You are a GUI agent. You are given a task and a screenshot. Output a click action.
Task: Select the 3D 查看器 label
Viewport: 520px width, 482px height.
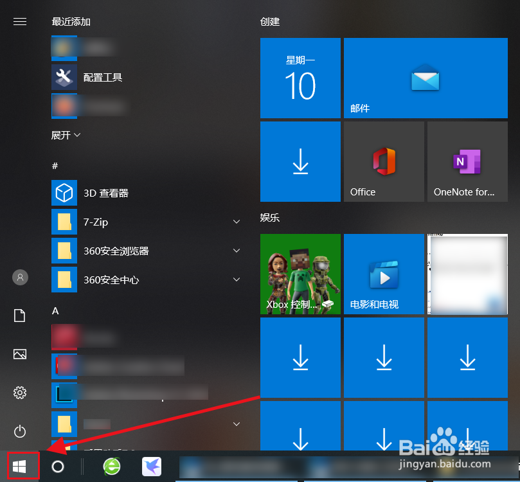pyautogui.click(x=106, y=193)
